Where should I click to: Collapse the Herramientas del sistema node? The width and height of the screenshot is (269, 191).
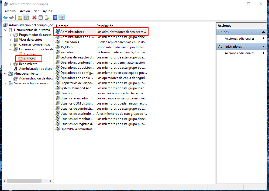tap(6, 30)
